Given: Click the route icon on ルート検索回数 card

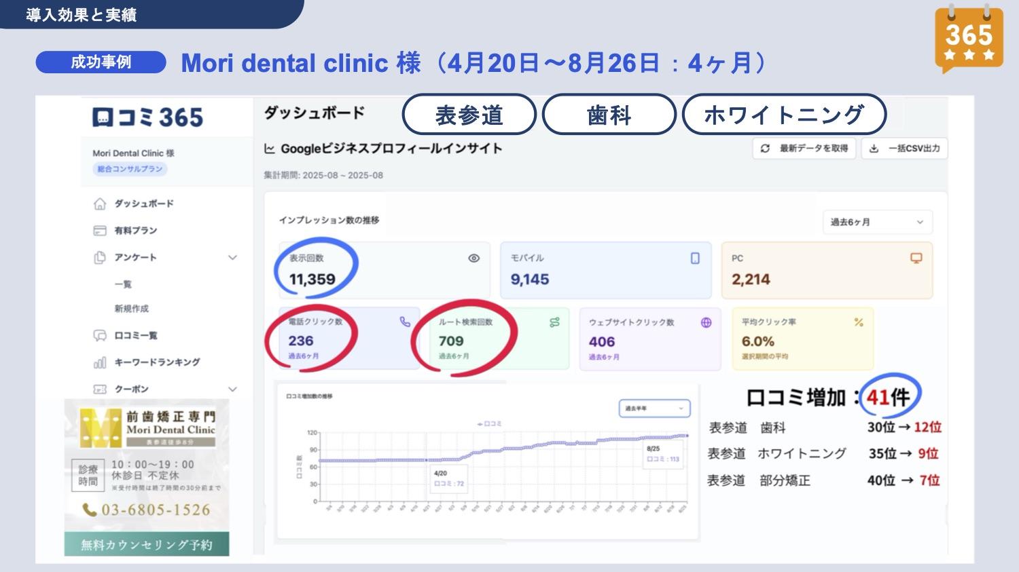Looking at the screenshot, I should click(554, 323).
